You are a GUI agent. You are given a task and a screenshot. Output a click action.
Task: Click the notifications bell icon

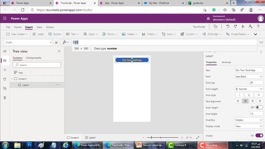click(208, 18)
